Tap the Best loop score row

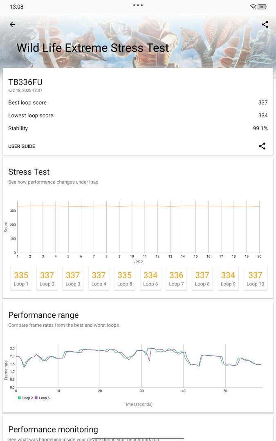(x=138, y=102)
